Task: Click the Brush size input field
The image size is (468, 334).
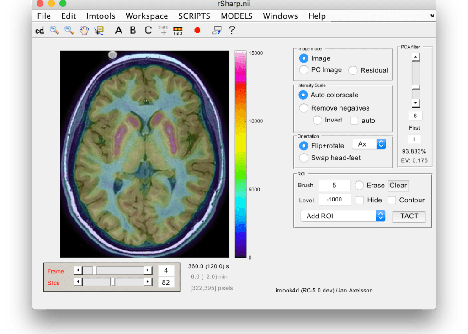Action: tap(334, 186)
